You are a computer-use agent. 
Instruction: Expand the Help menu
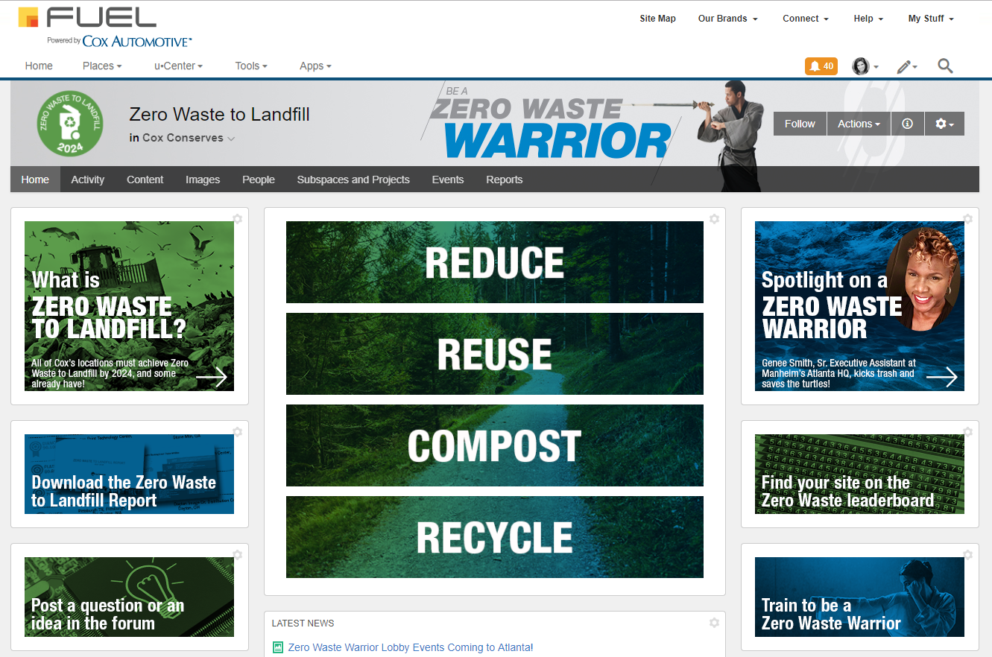pyautogui.click(x=868, y=19)
